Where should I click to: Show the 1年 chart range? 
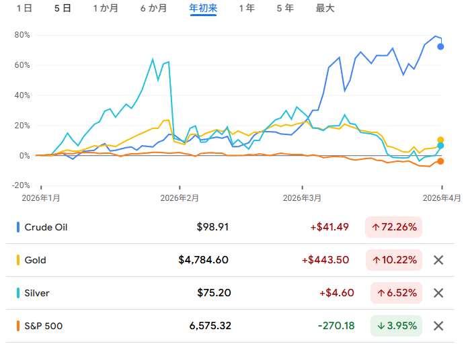pos(247,9)
